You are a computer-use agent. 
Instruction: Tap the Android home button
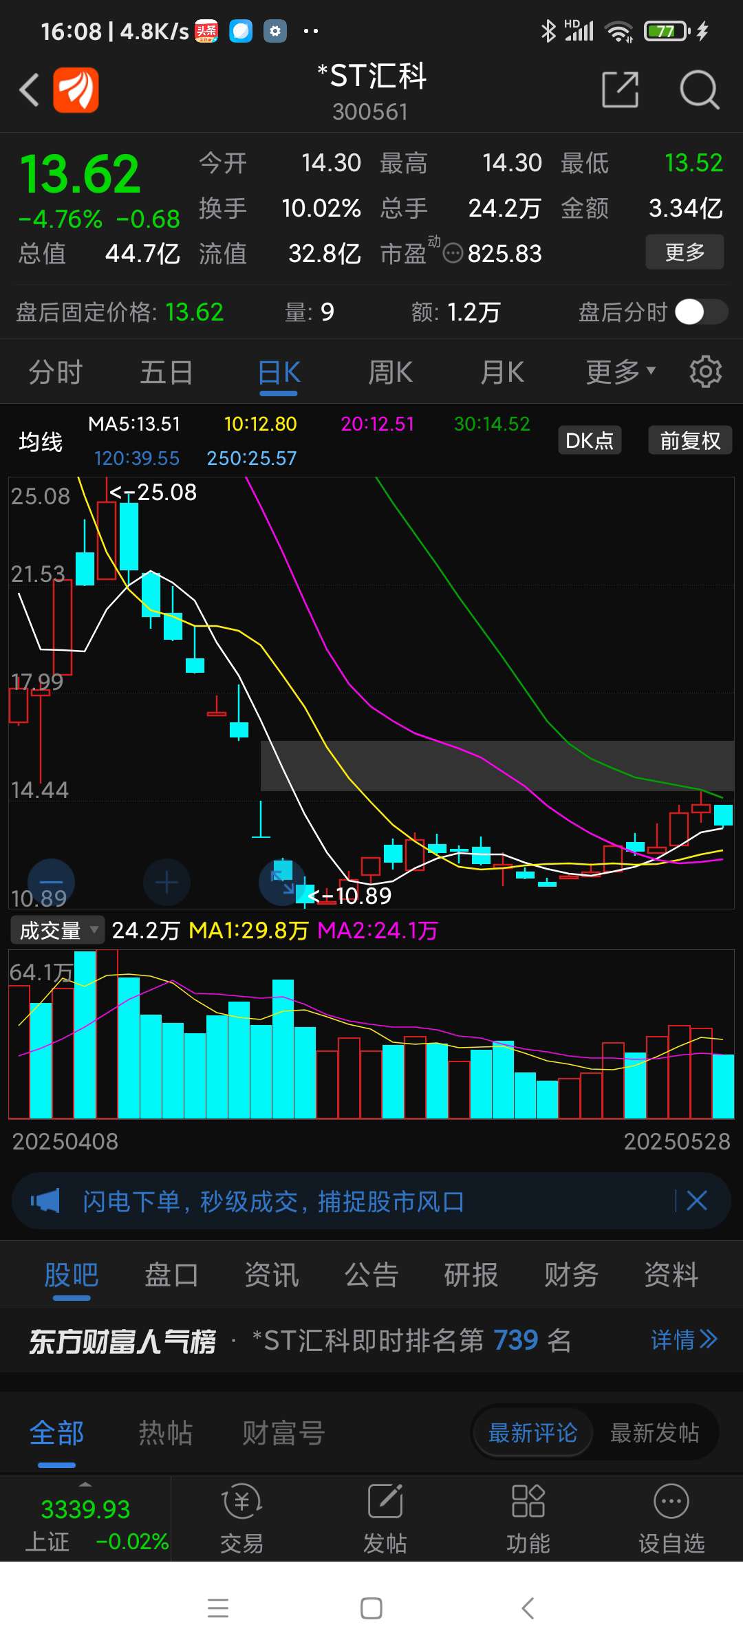(371, 1608)
